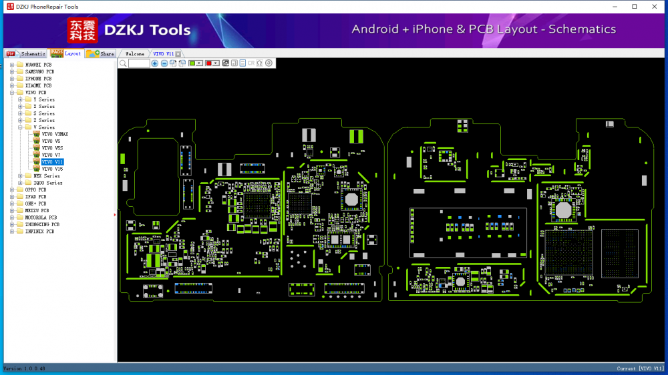The height and width of the screenshot is (375, 668).
Task: Select VIVO V5 layout file
Action: [x=51, y=141]
